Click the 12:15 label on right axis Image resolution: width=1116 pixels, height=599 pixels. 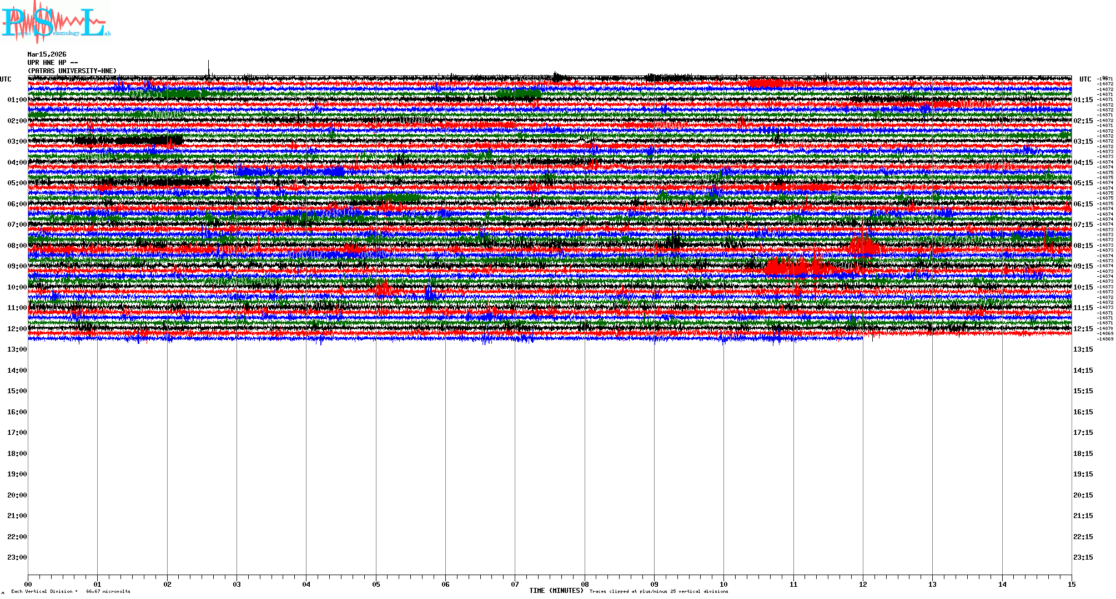[x=1083, y=329]
